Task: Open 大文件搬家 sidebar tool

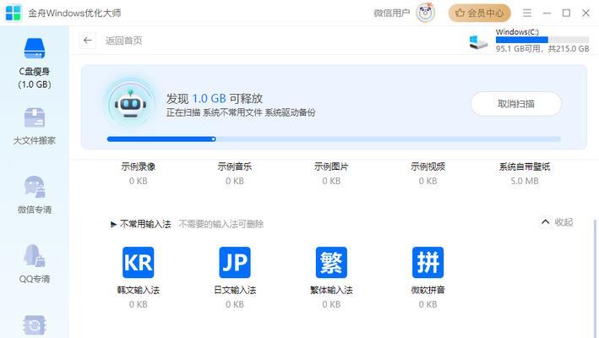Action: [35, 127]
